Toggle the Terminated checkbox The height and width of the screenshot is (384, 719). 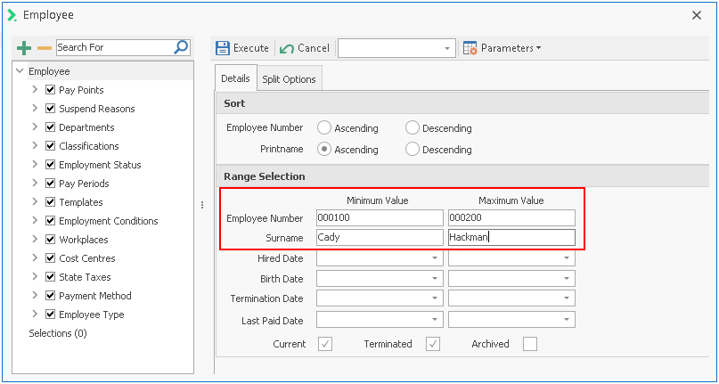(x=433, y=344)
